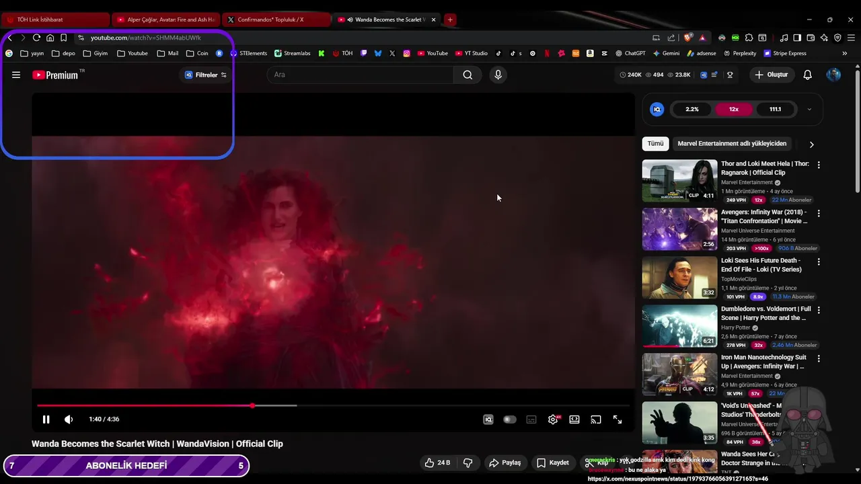Screen dimensions: 861x484
Task: Open Titan Confrontation video thumbnail
Action: [679, 229]
